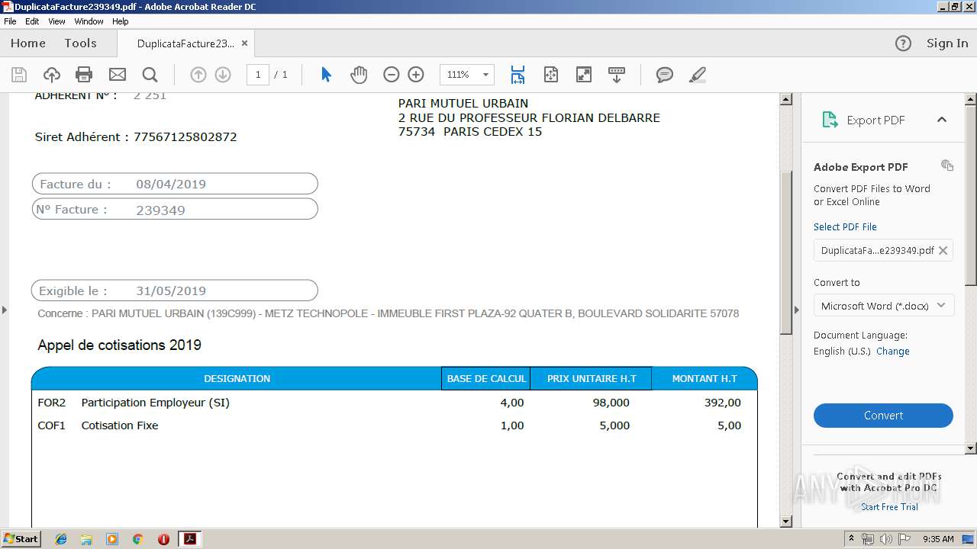Open the Help menu
The width and height of the screenshot is (977, 549).
(120, 21)
